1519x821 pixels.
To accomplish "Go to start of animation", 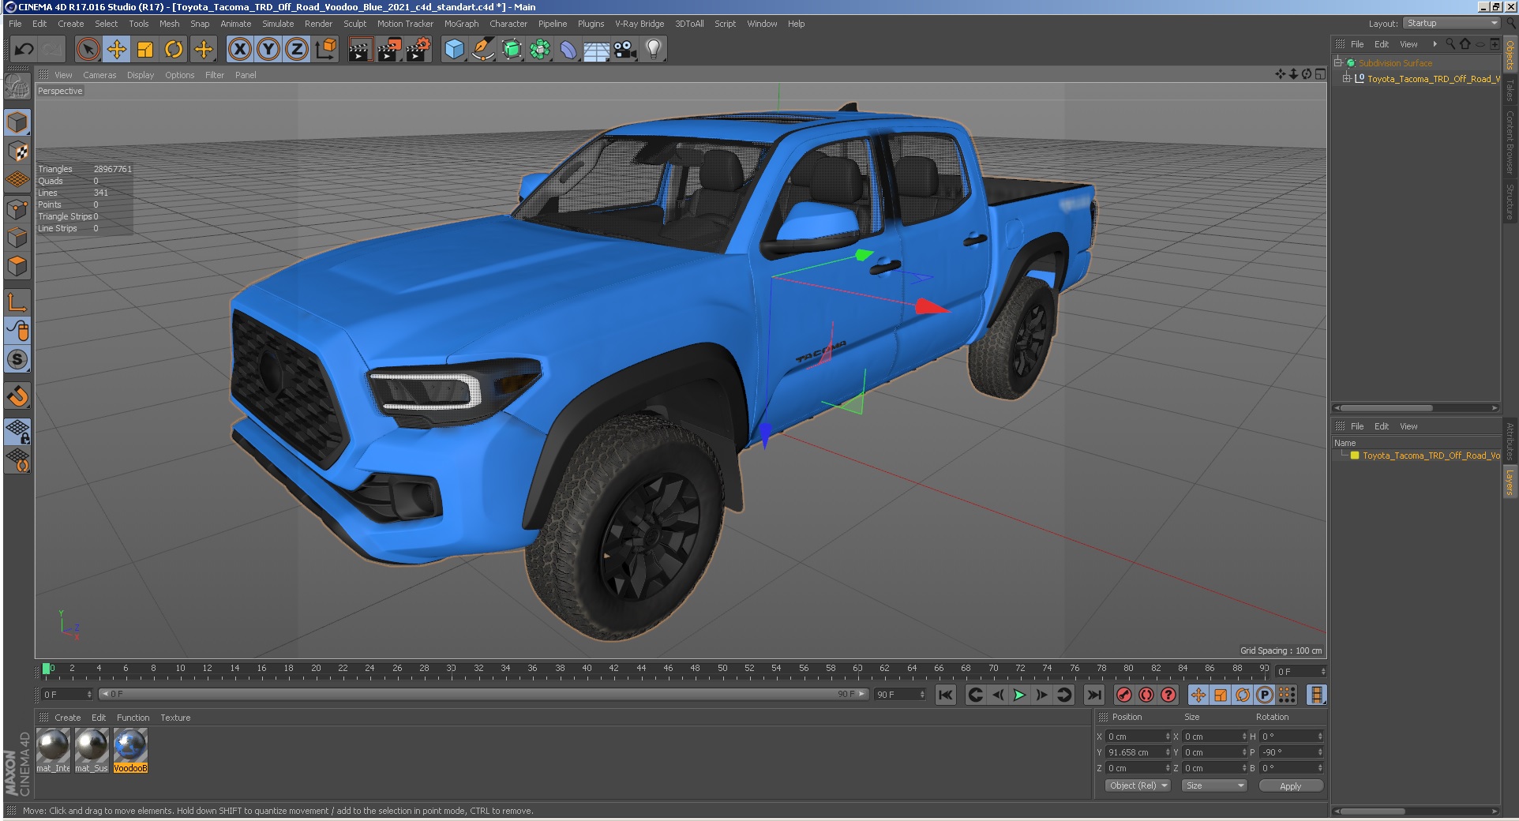I will [945, 695].
